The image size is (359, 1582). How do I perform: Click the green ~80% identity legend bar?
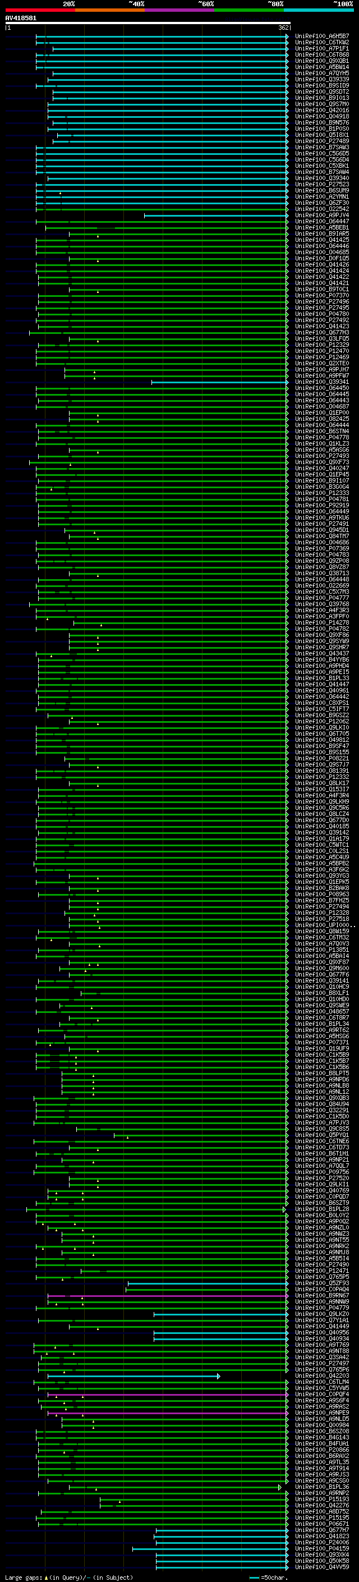pos(249,10)
